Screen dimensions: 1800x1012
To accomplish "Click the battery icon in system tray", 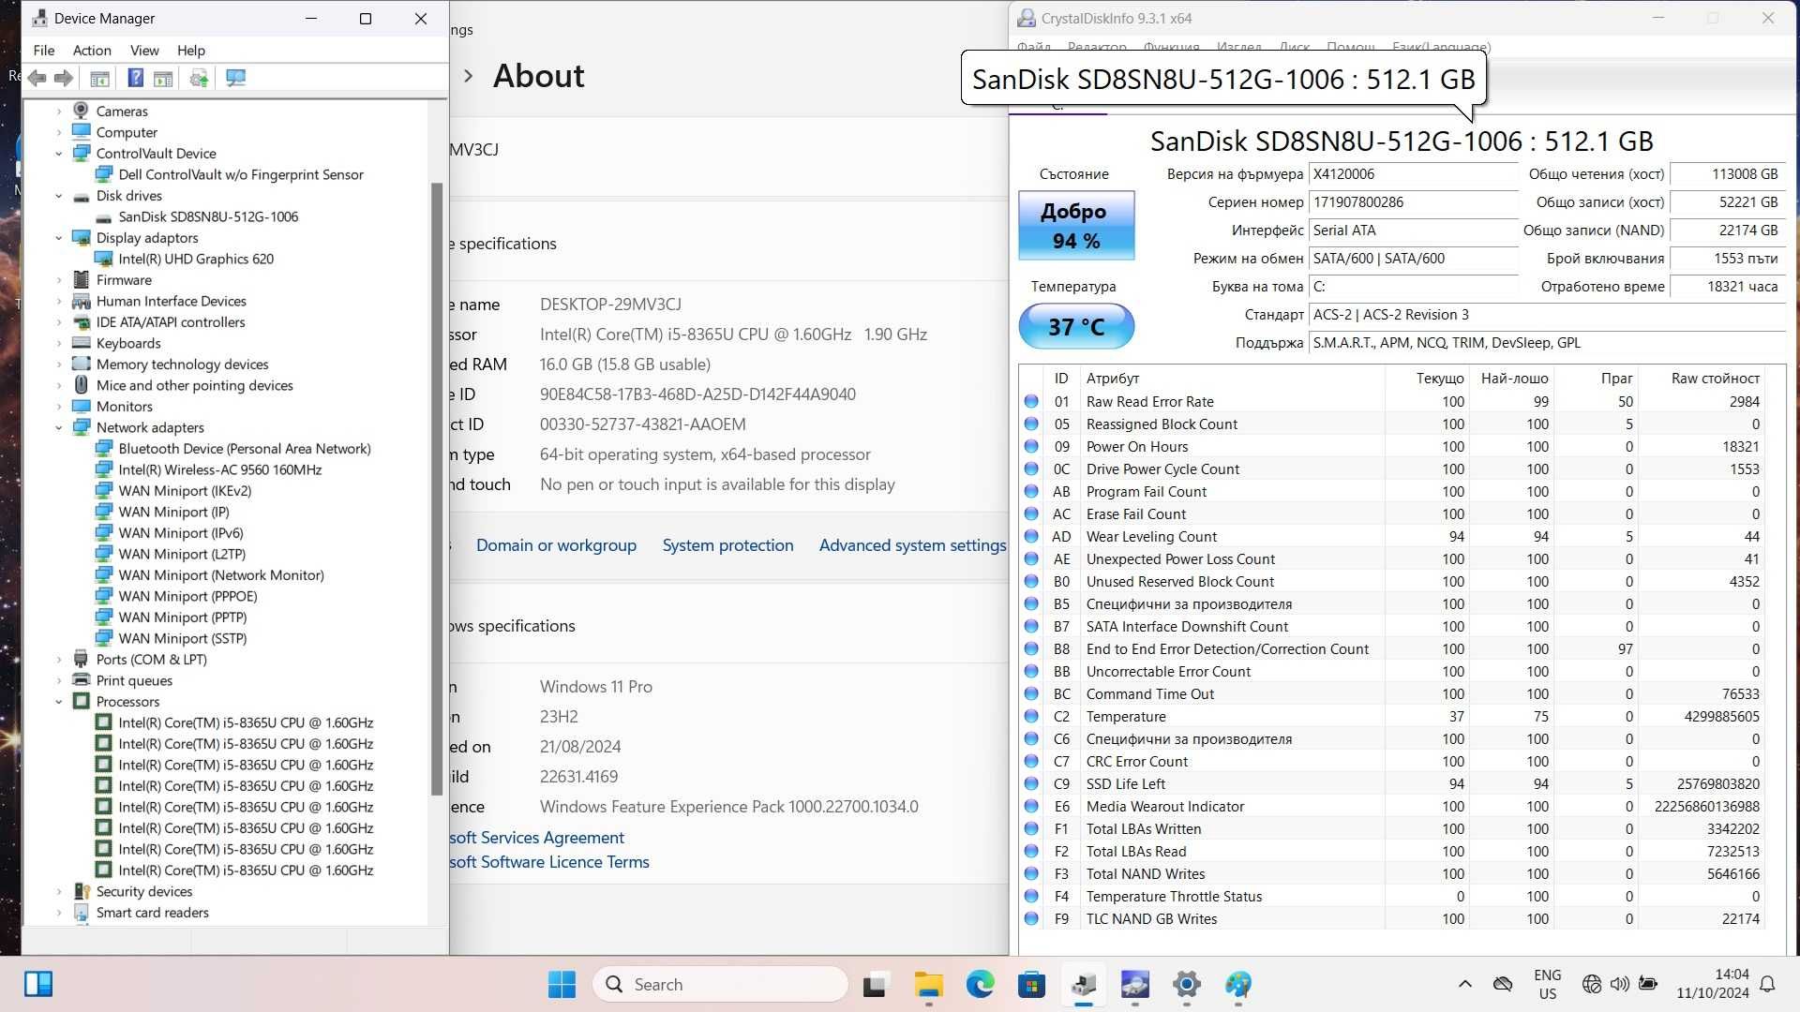I will point(1648,984).
